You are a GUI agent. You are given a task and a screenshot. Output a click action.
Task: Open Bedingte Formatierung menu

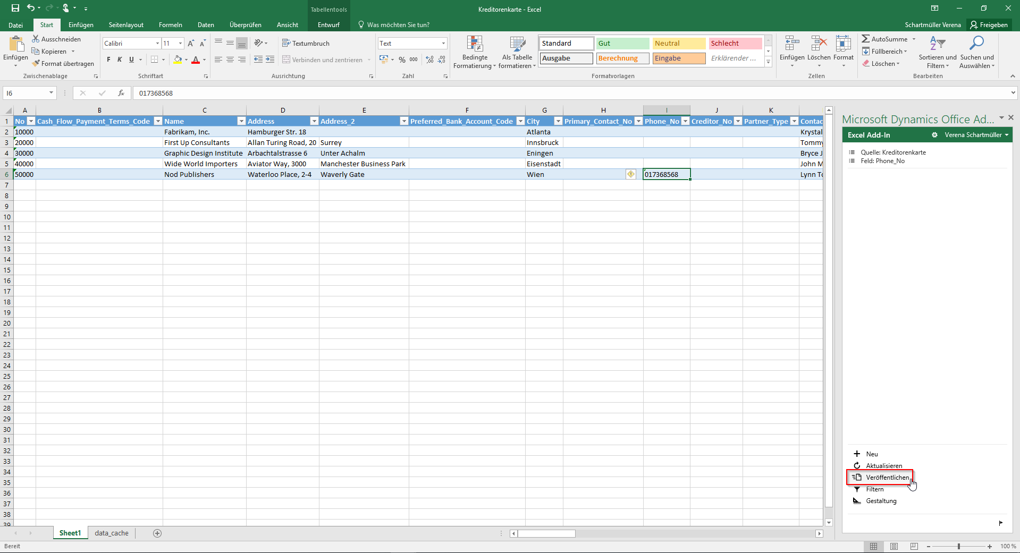475,52
